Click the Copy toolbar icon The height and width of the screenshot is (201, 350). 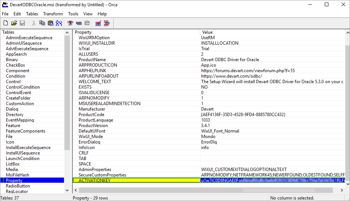[x=42, y=23]
